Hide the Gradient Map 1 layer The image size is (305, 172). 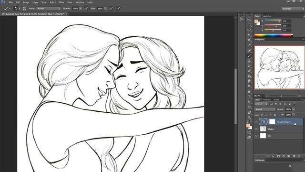tap(256, 122)
